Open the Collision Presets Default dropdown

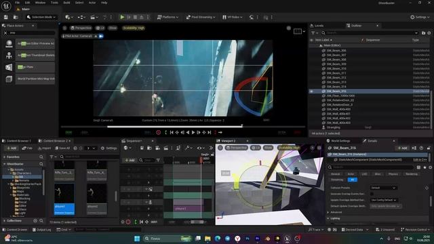coord(383,188)
